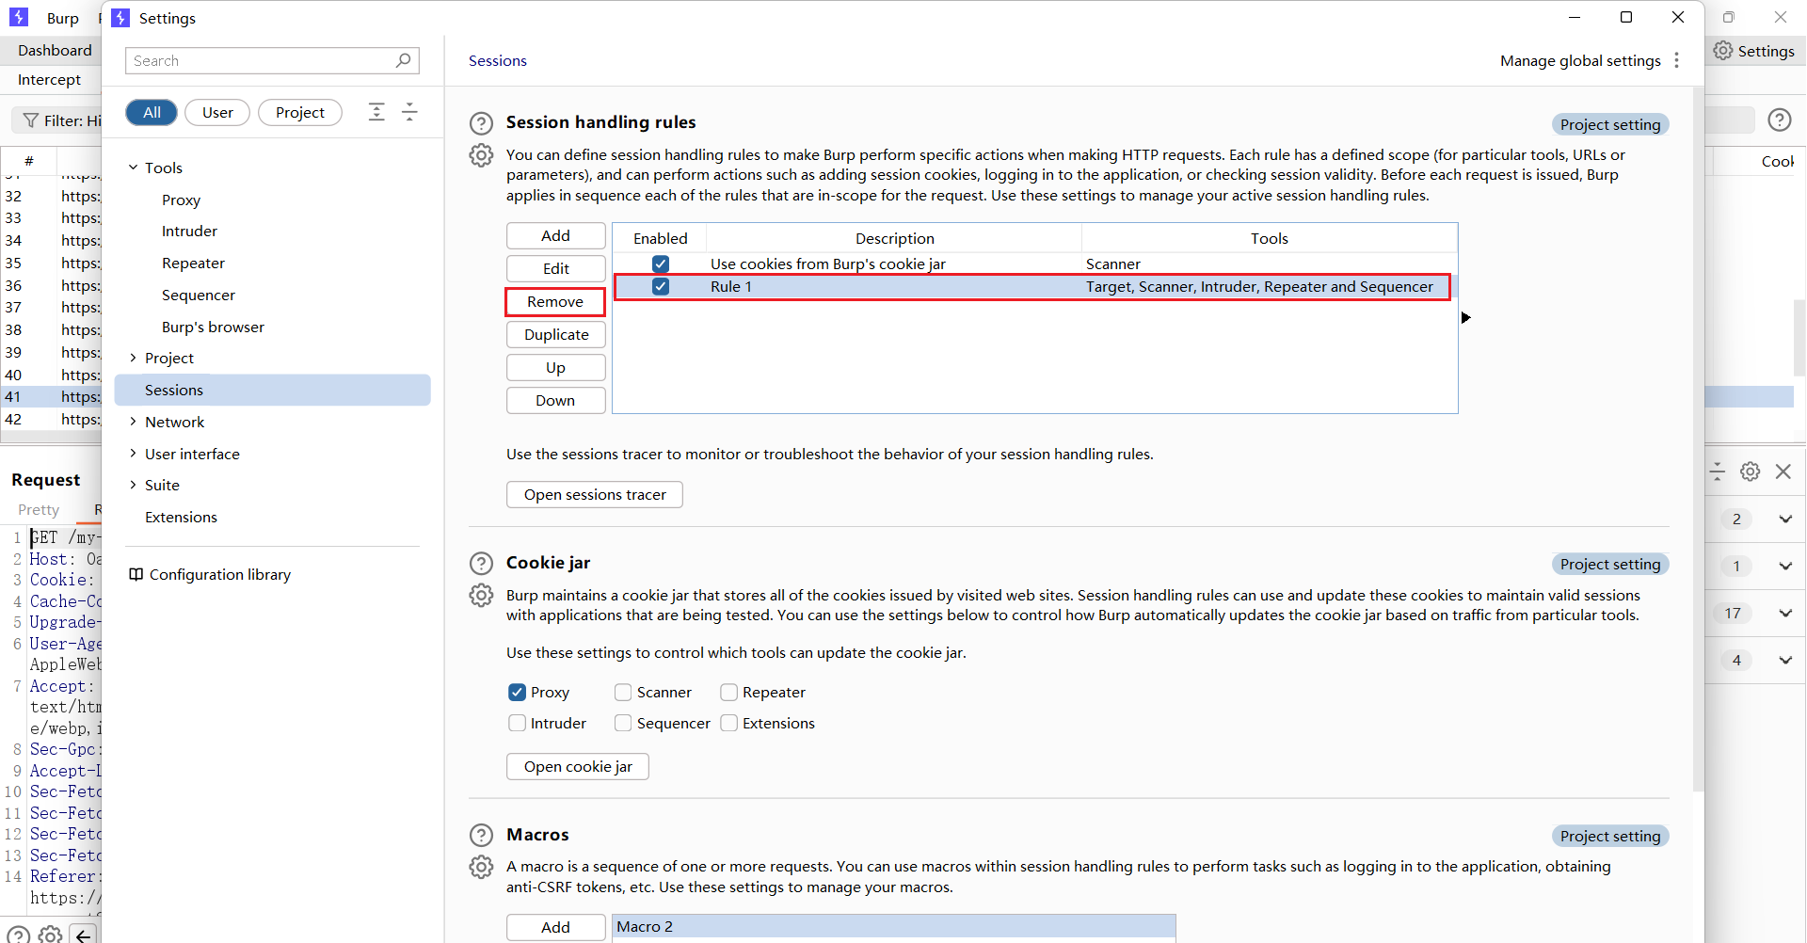Enable Extensions cookie jar updates
This screenshot has height=943, width=1807.
click(728, 724)
